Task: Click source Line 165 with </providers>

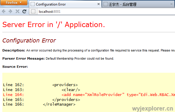Action: pos(41,100)
